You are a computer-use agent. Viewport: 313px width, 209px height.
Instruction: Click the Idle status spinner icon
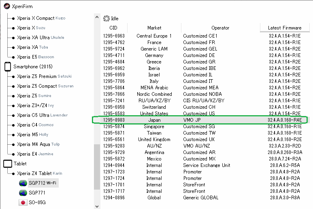[106, 19]
